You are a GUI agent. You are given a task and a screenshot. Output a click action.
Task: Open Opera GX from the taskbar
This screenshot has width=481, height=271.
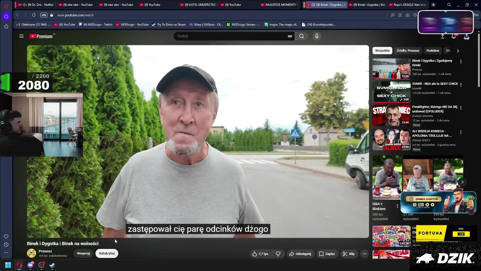19,265
